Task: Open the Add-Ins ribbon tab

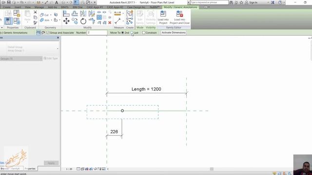Action: (x=53, y=7)
